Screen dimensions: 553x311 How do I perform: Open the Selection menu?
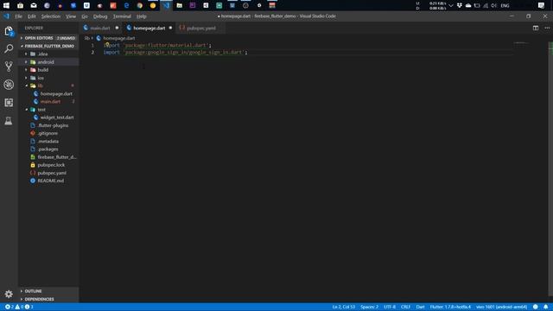[50, 16]
